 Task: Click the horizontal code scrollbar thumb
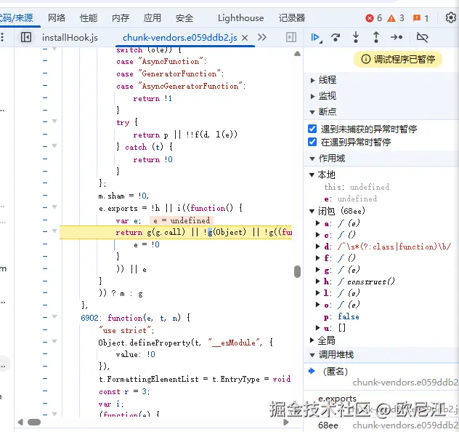(x=34, y=423)
